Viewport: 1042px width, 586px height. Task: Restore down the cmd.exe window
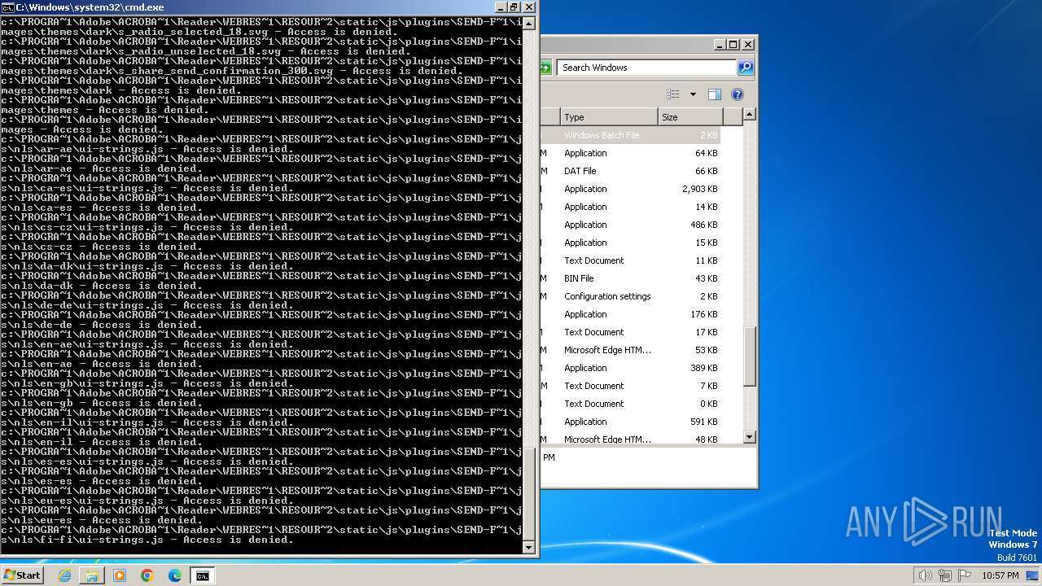[514, 7]
